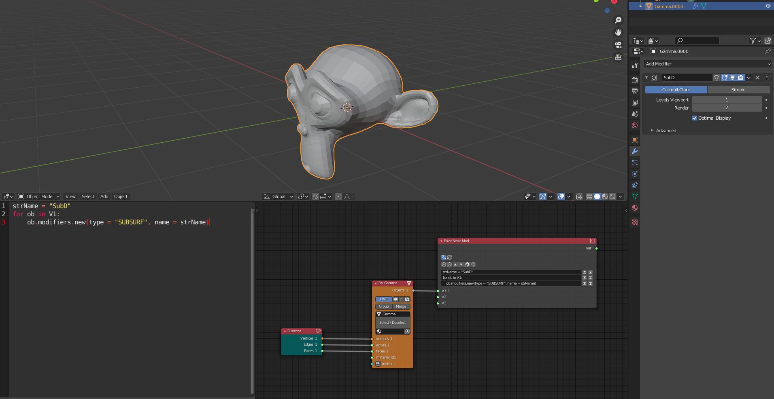Pin the Gamma.0000 properties context
774x399 pixels.
[x=768, y=51]
